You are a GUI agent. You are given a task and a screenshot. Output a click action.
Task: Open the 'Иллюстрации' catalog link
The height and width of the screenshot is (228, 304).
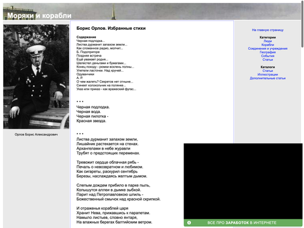pyautogui.click(x=268, y=74)
